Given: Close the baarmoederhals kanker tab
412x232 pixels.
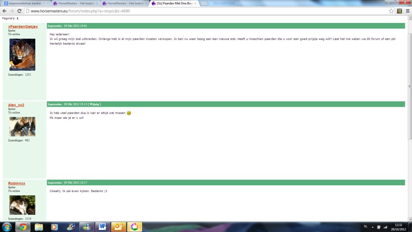Looking at the screenshot, I should click(x=48, y=3).
